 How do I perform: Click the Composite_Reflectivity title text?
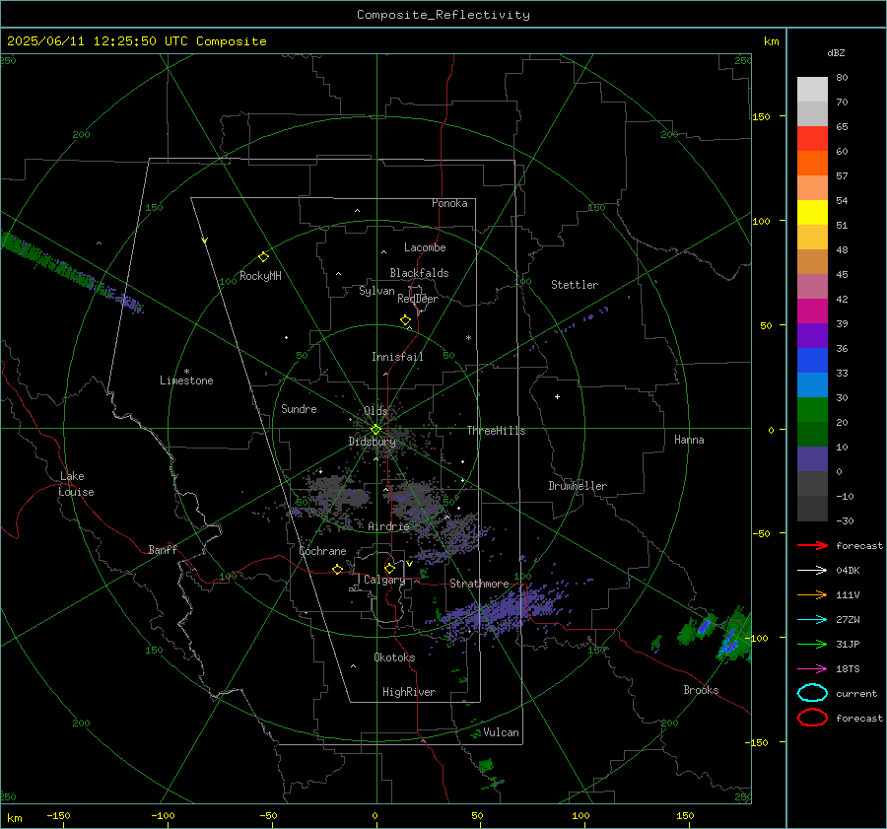443,15
